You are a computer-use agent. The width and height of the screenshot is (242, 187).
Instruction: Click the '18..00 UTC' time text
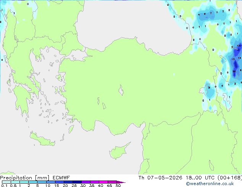200,178
